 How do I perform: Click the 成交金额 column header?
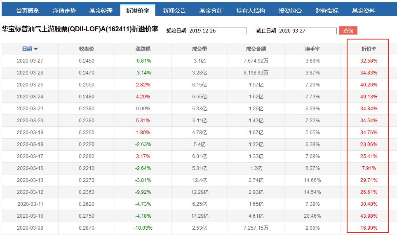point(256,49)
